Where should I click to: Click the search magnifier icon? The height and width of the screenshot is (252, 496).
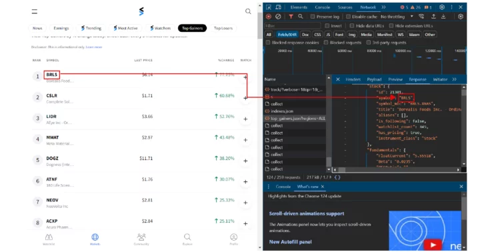tap(248, 11)
